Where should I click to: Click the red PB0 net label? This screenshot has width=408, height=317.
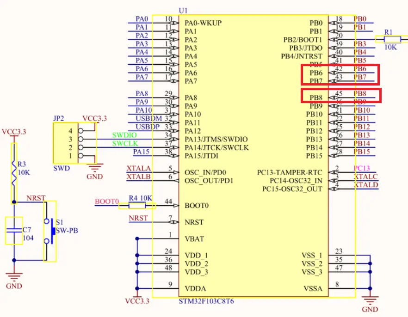(360, 18)
